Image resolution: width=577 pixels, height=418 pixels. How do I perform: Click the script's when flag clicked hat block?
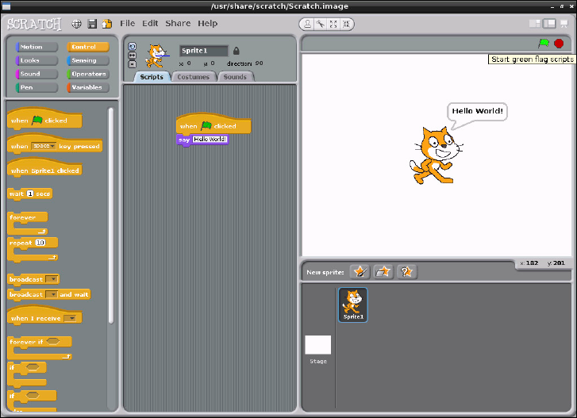[213, 124]
